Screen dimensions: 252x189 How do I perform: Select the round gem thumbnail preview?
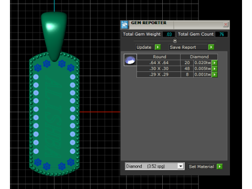(130, 60)
